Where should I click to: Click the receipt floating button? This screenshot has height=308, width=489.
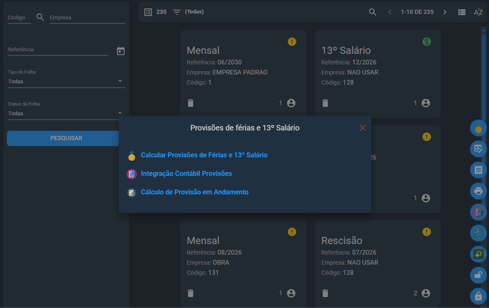point(478,170)
